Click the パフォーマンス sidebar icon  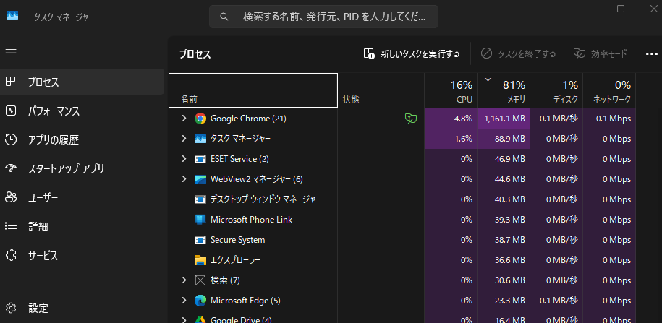[11, 111]
